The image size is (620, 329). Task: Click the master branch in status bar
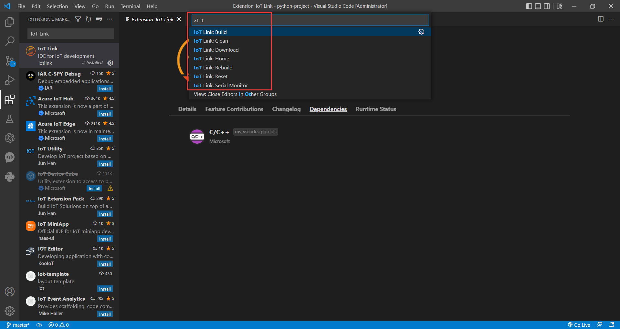tap(18, 325)
